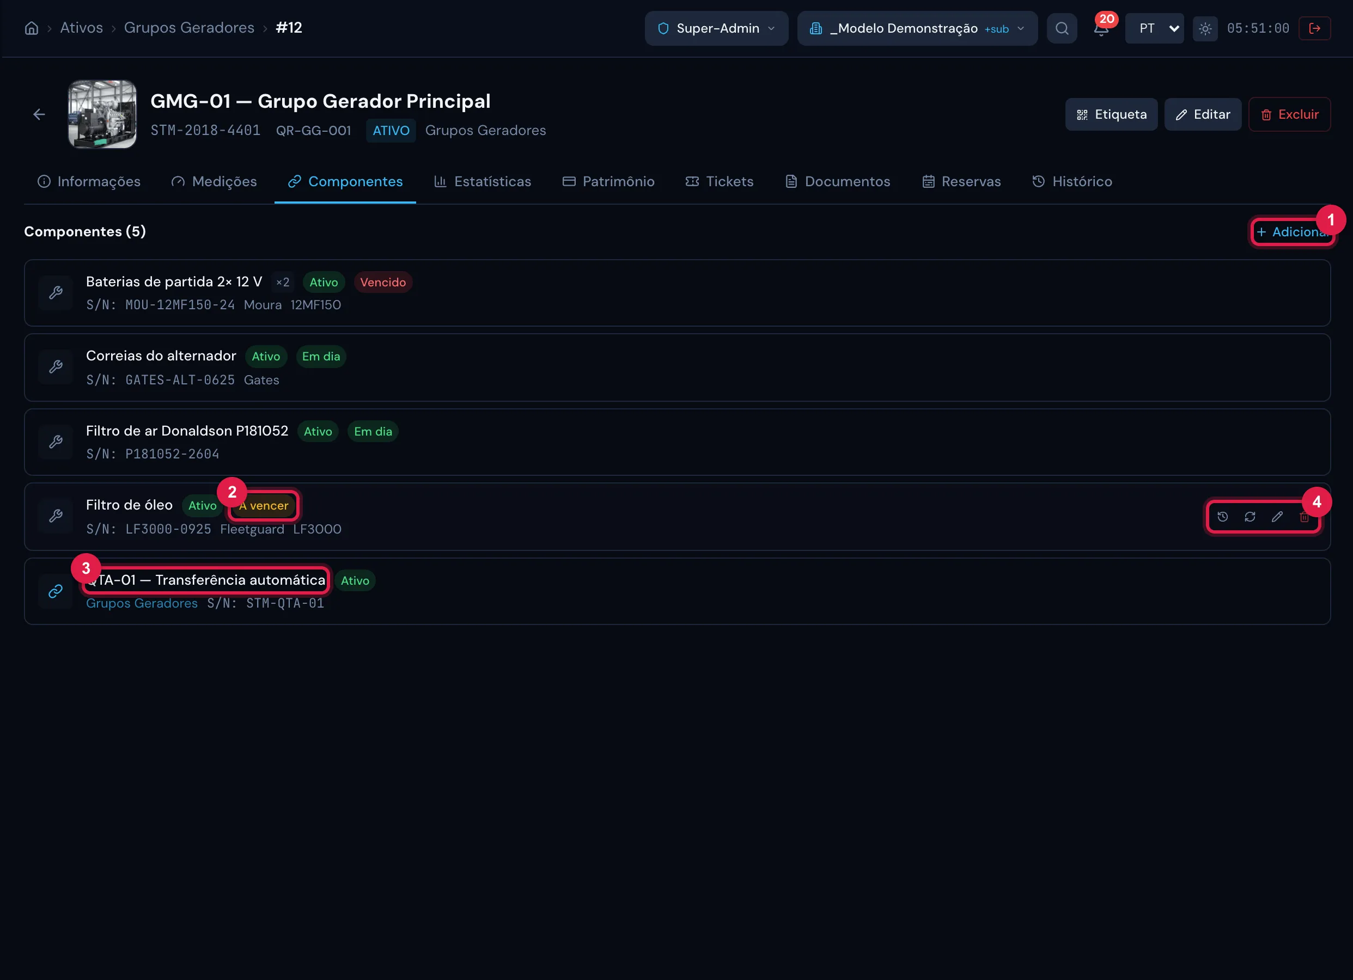This screenshot has width=1353, height=980.
Task: Click wrench icon of Filtro de ar Donaldson
Action: coord(56,442)
